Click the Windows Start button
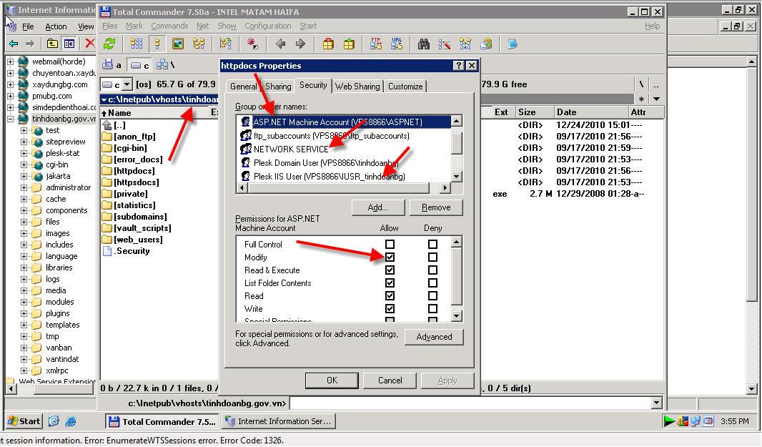Image resolution: width=762 pixels, height=447 pixels. (24, 421)
